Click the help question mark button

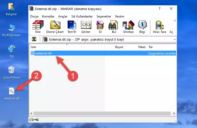pyautogui.click(x=159, y=8)
